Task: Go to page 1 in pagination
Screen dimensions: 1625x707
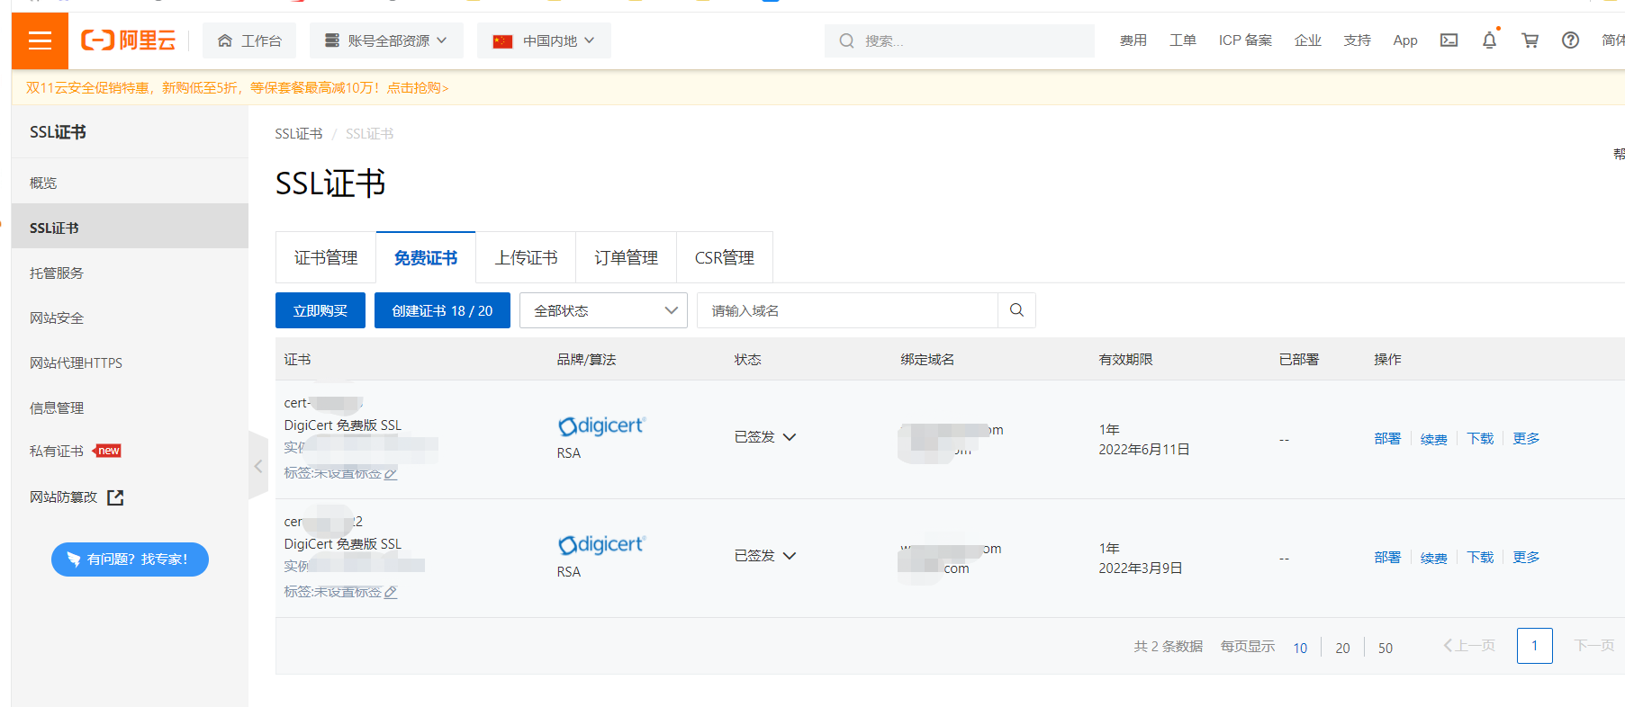Action: tap(1534, 646)
